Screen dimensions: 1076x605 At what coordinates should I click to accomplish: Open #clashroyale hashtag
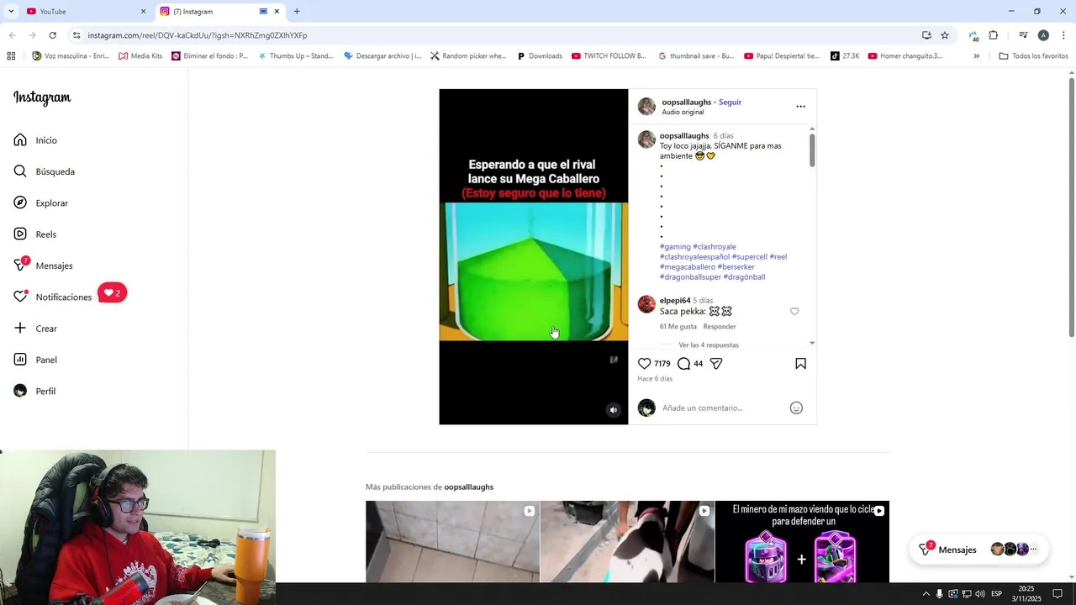click(x=715, y=247)
